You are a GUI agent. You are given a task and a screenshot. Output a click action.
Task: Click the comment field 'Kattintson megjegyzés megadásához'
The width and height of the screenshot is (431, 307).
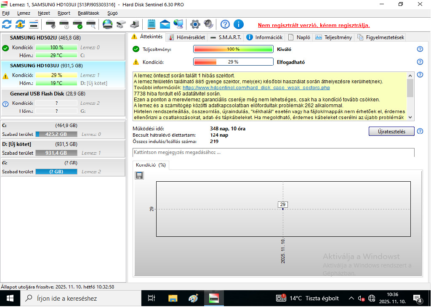tap(274, 152)
